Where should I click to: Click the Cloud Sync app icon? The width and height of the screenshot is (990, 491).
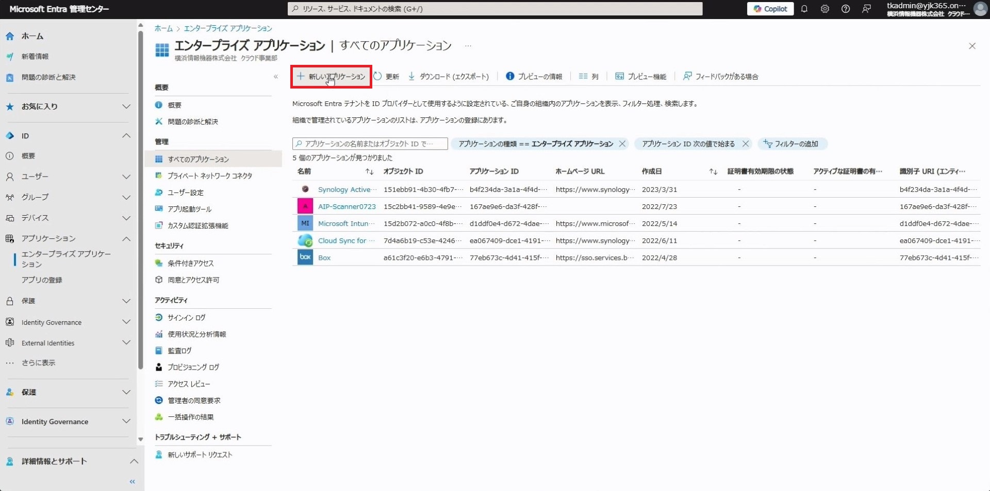pos(305,240)
